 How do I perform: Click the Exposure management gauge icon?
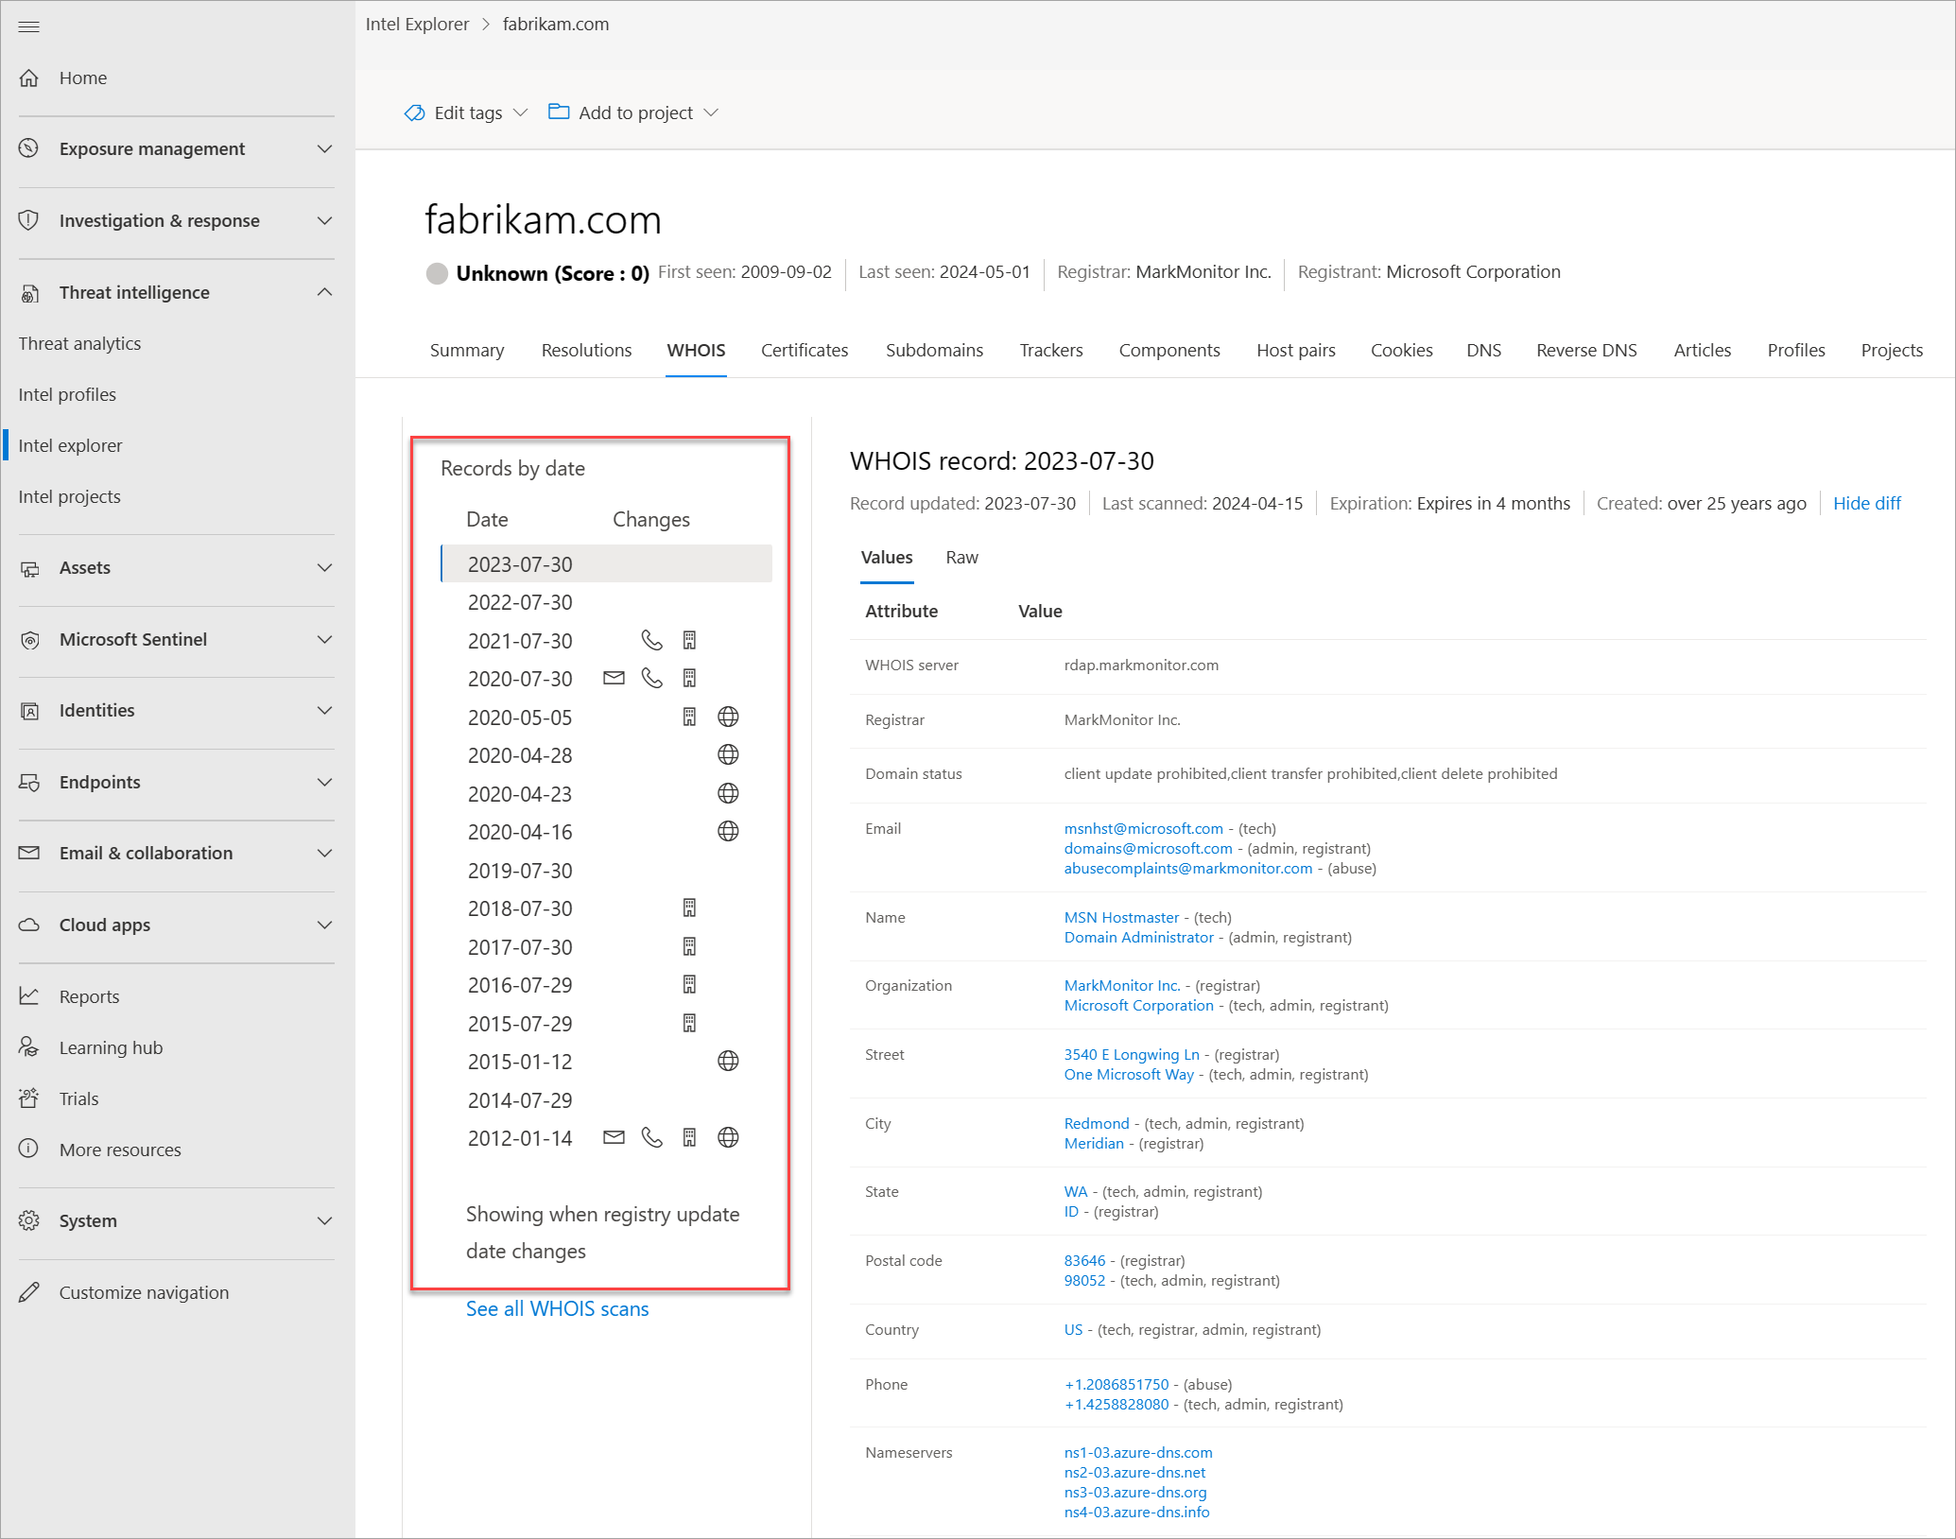pyautogui.click(x=29, y=148)
